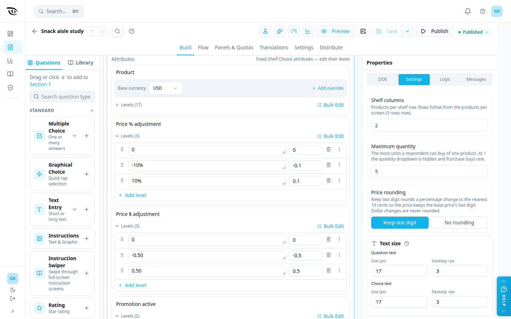The width and height of the screenshot is (511, 319).
Task: Switch to the Library tab
Action: [x=81, y=63]
